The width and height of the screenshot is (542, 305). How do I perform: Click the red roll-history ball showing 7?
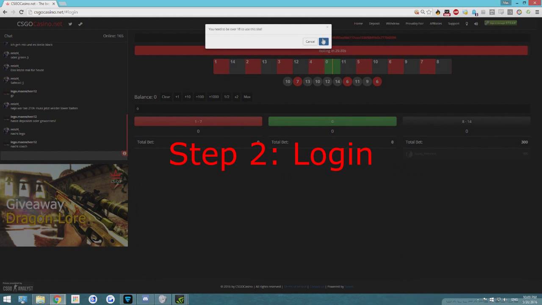pyautogui.click(x=298, y=81)
